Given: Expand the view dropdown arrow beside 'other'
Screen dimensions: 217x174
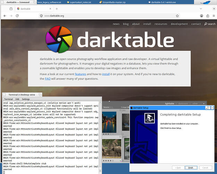Looking at the screenshot, I should coord(204,104).
